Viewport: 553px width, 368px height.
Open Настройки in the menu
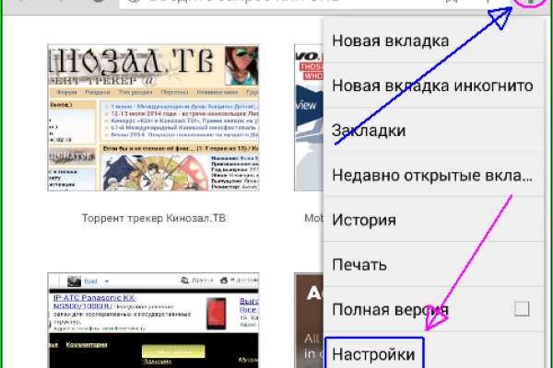(373, 354)
